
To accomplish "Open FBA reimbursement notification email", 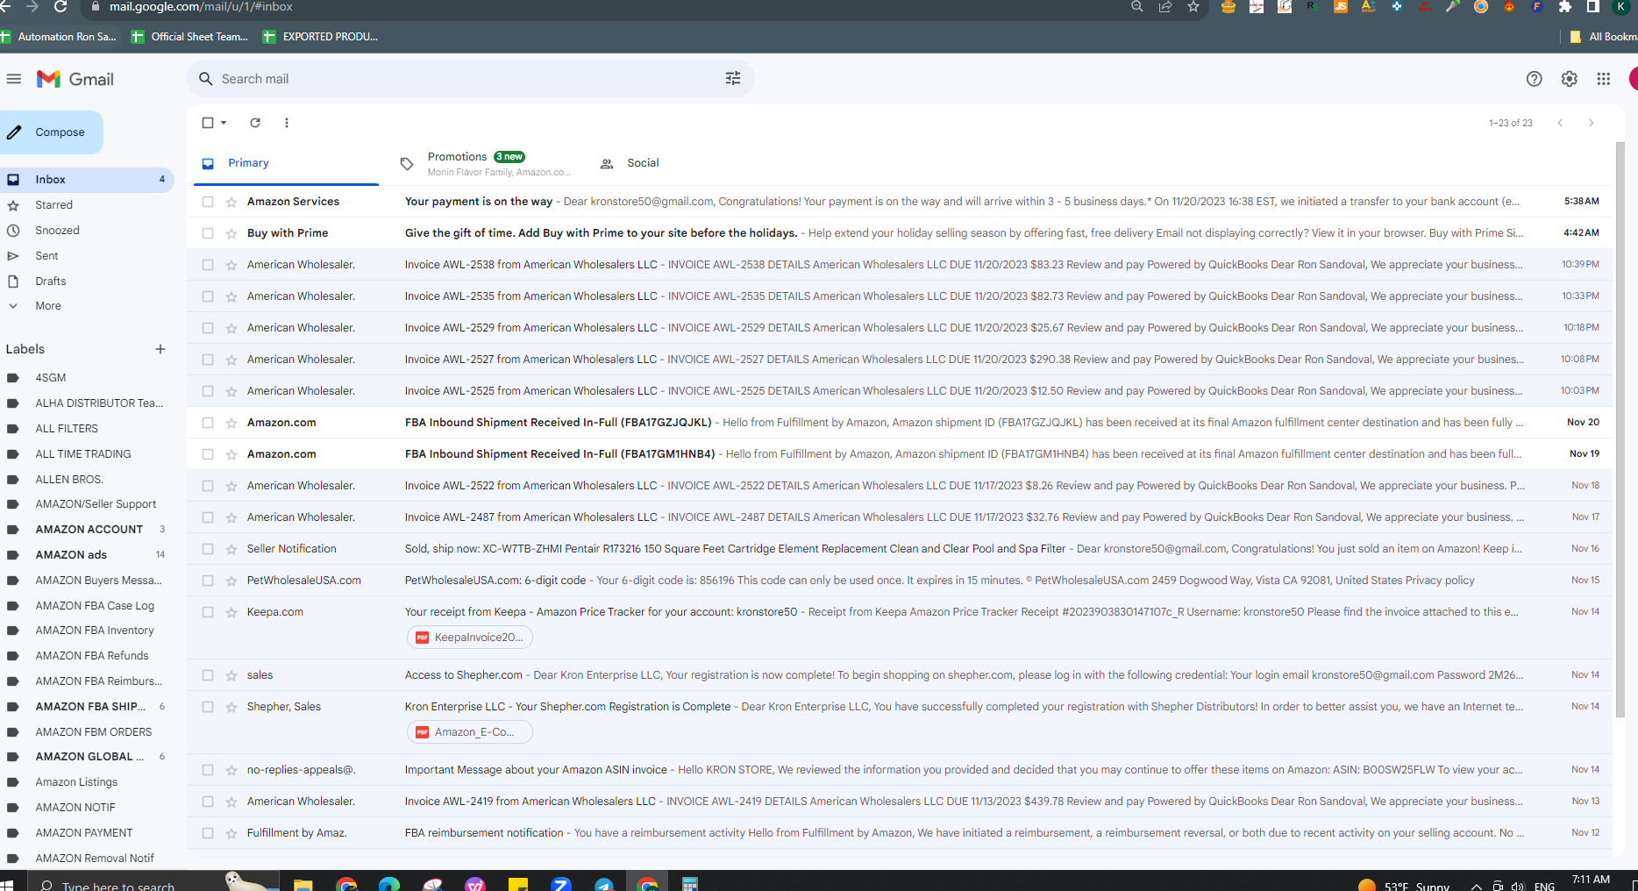I will (901, 833).
